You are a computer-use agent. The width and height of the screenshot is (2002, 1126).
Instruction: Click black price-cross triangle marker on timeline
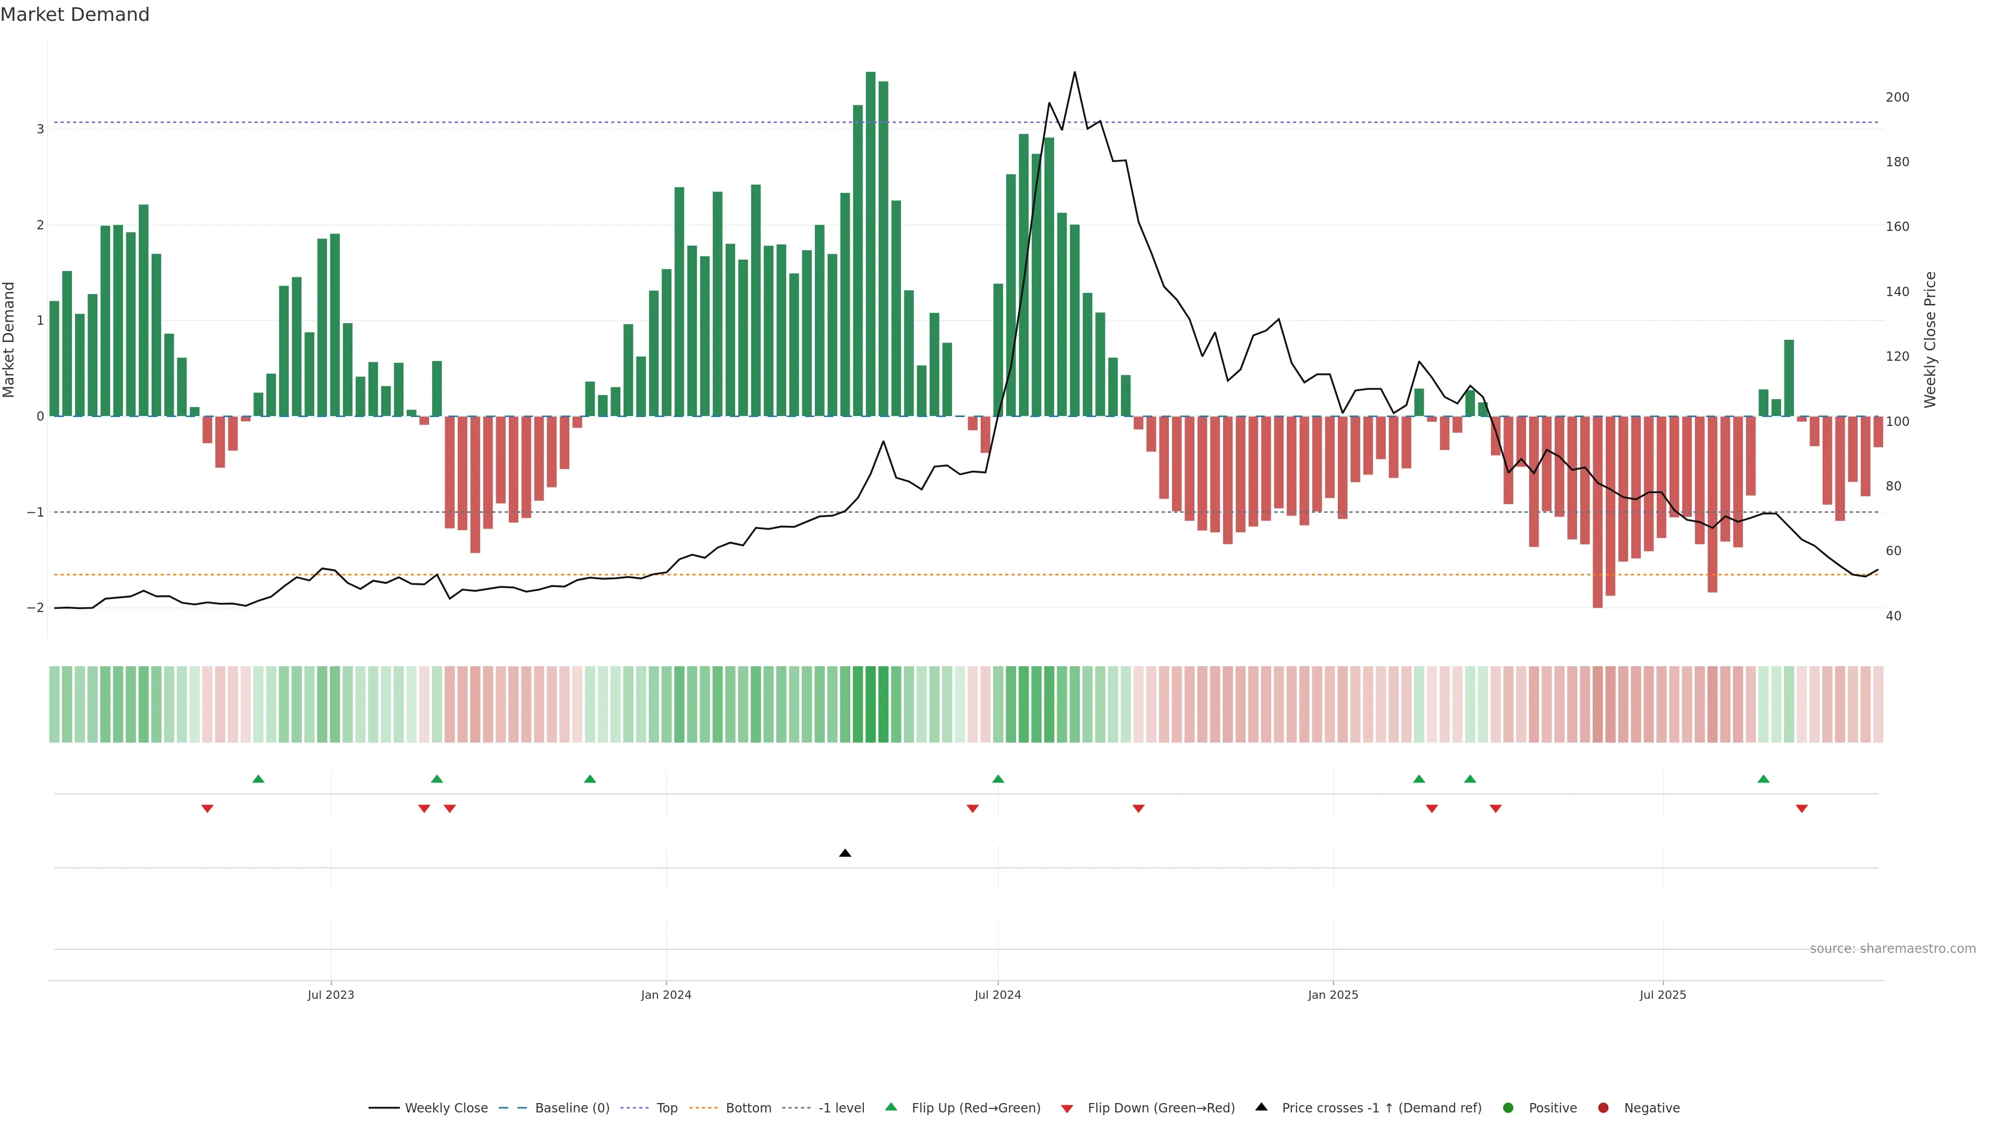pos(845,853)
